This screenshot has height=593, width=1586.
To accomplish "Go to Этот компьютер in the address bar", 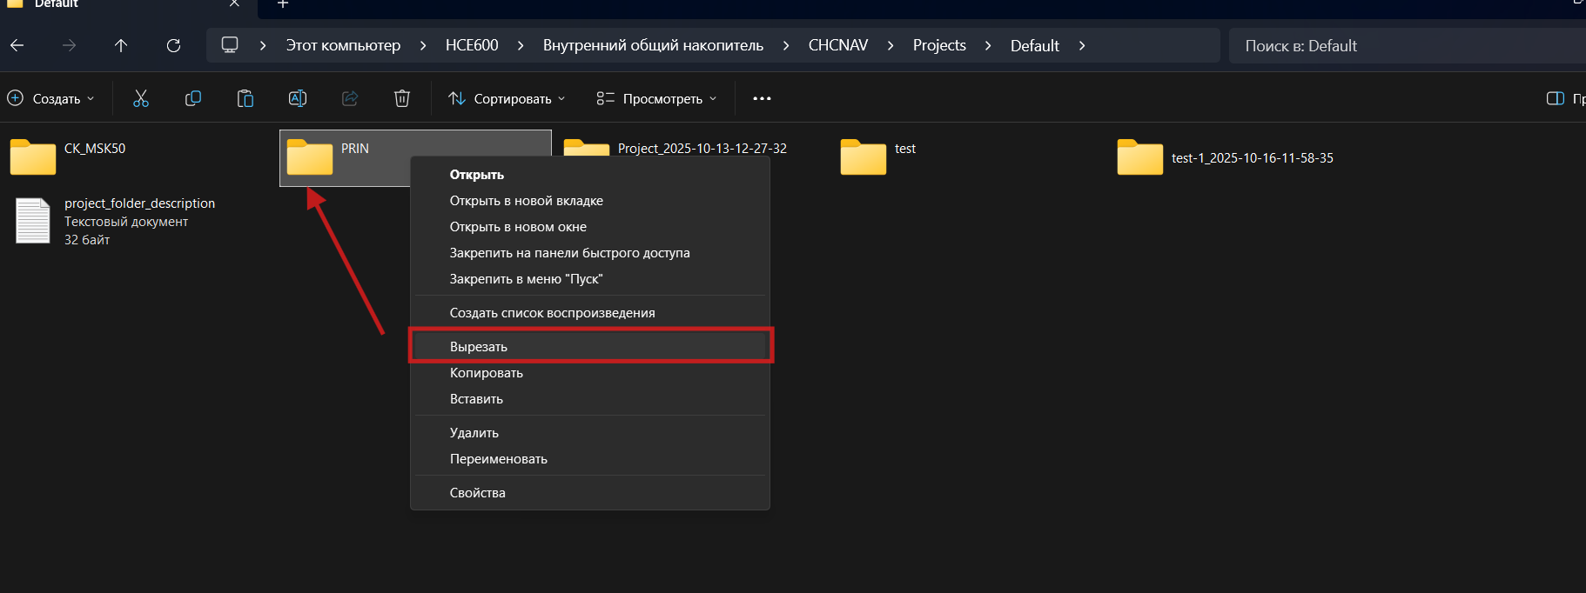I will 343,45.
